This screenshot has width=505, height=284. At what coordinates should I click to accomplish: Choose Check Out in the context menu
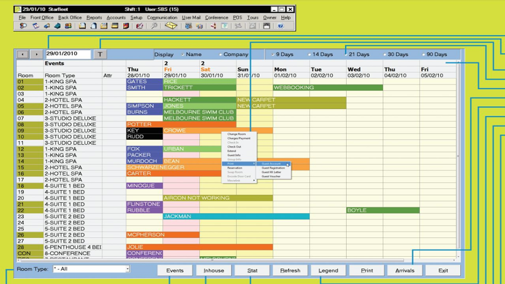pyautogui.click(x=239, y=147)
